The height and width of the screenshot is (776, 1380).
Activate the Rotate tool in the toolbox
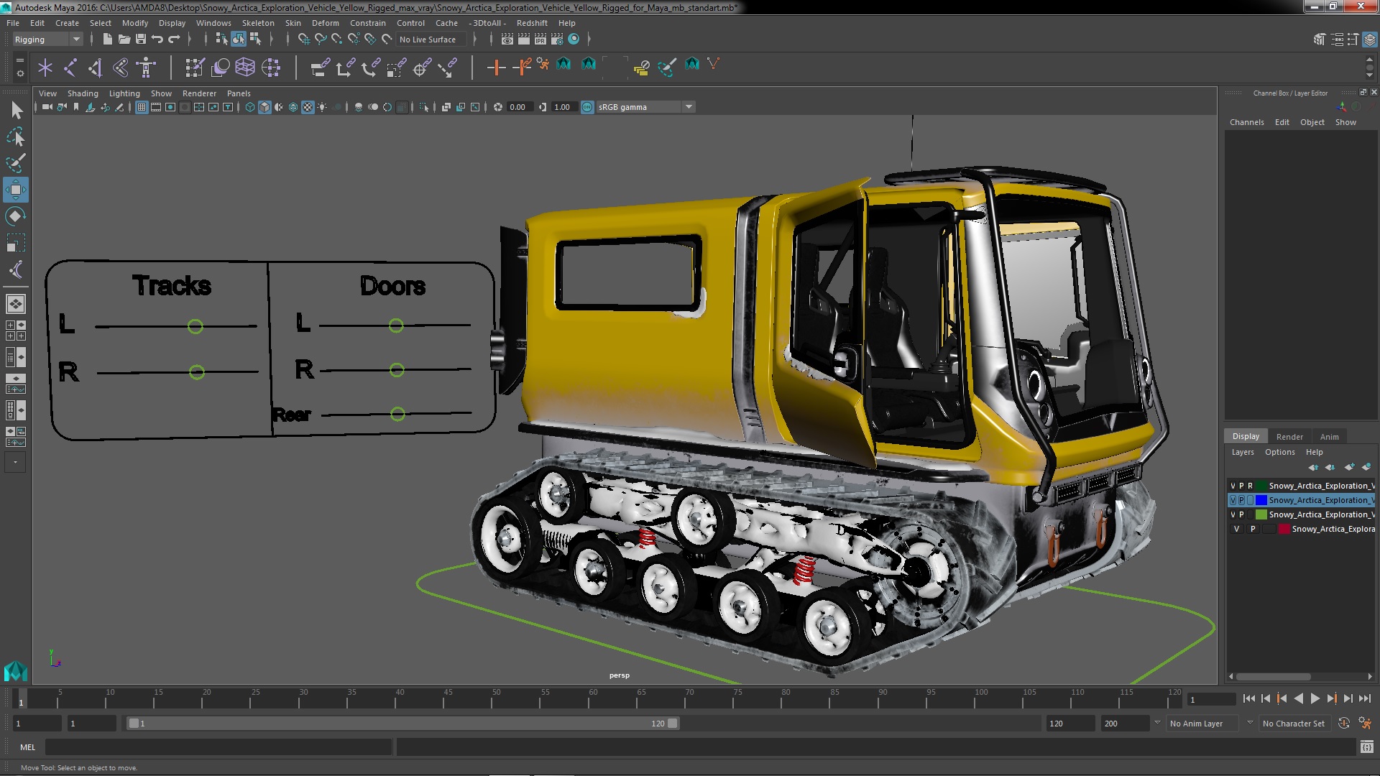[16, 216]
